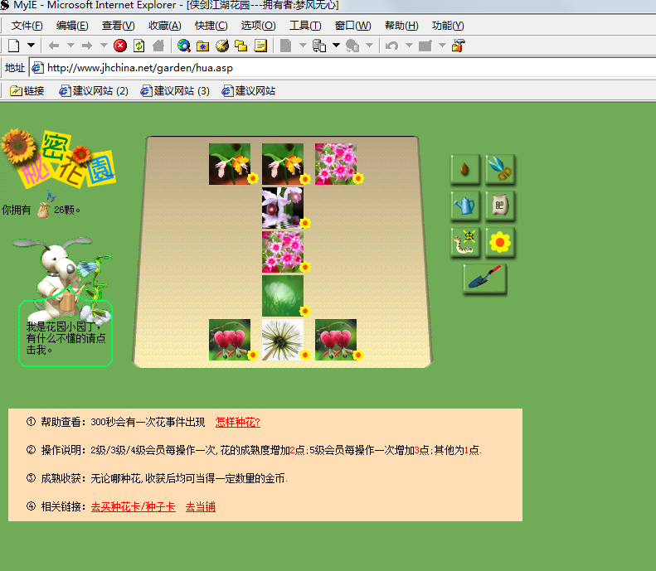Open the back history dropdown arrow
This screenshot has width=656, height=571.
click(x=70, y=45)
